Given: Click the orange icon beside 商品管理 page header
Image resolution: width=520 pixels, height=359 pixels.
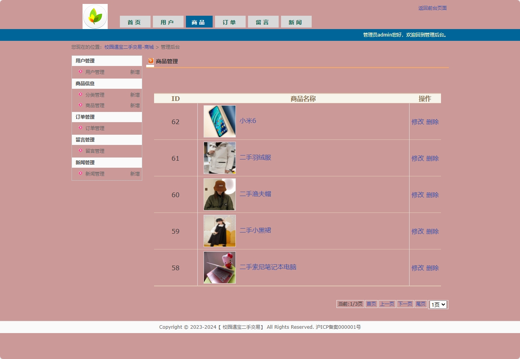Looking at the screenshot, I should [x=150, y=61].
